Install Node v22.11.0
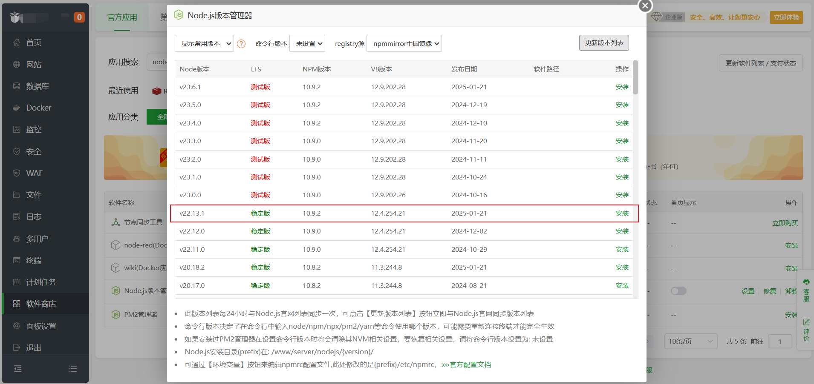The width and height of the screenshot is (814, 384). click(x=622, y=249)
